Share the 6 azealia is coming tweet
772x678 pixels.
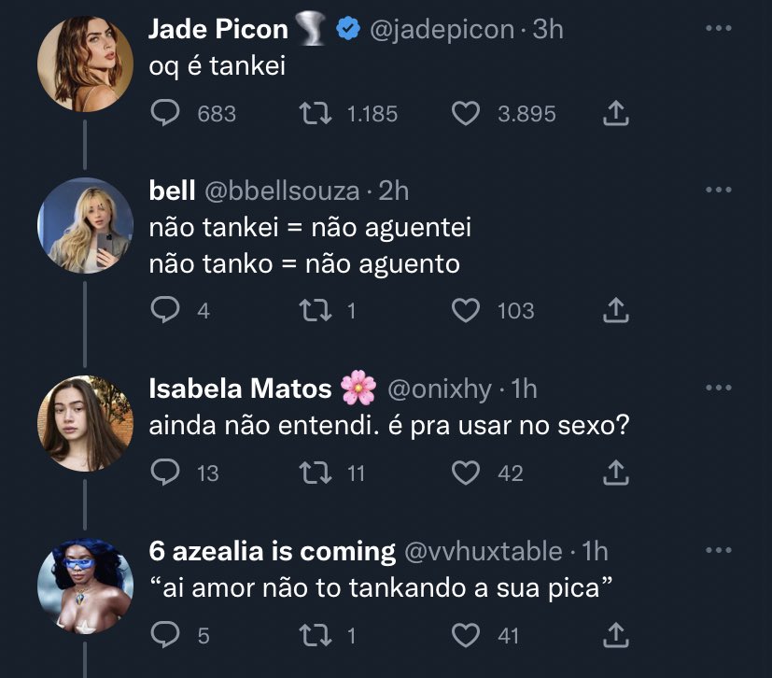[616, 635]
